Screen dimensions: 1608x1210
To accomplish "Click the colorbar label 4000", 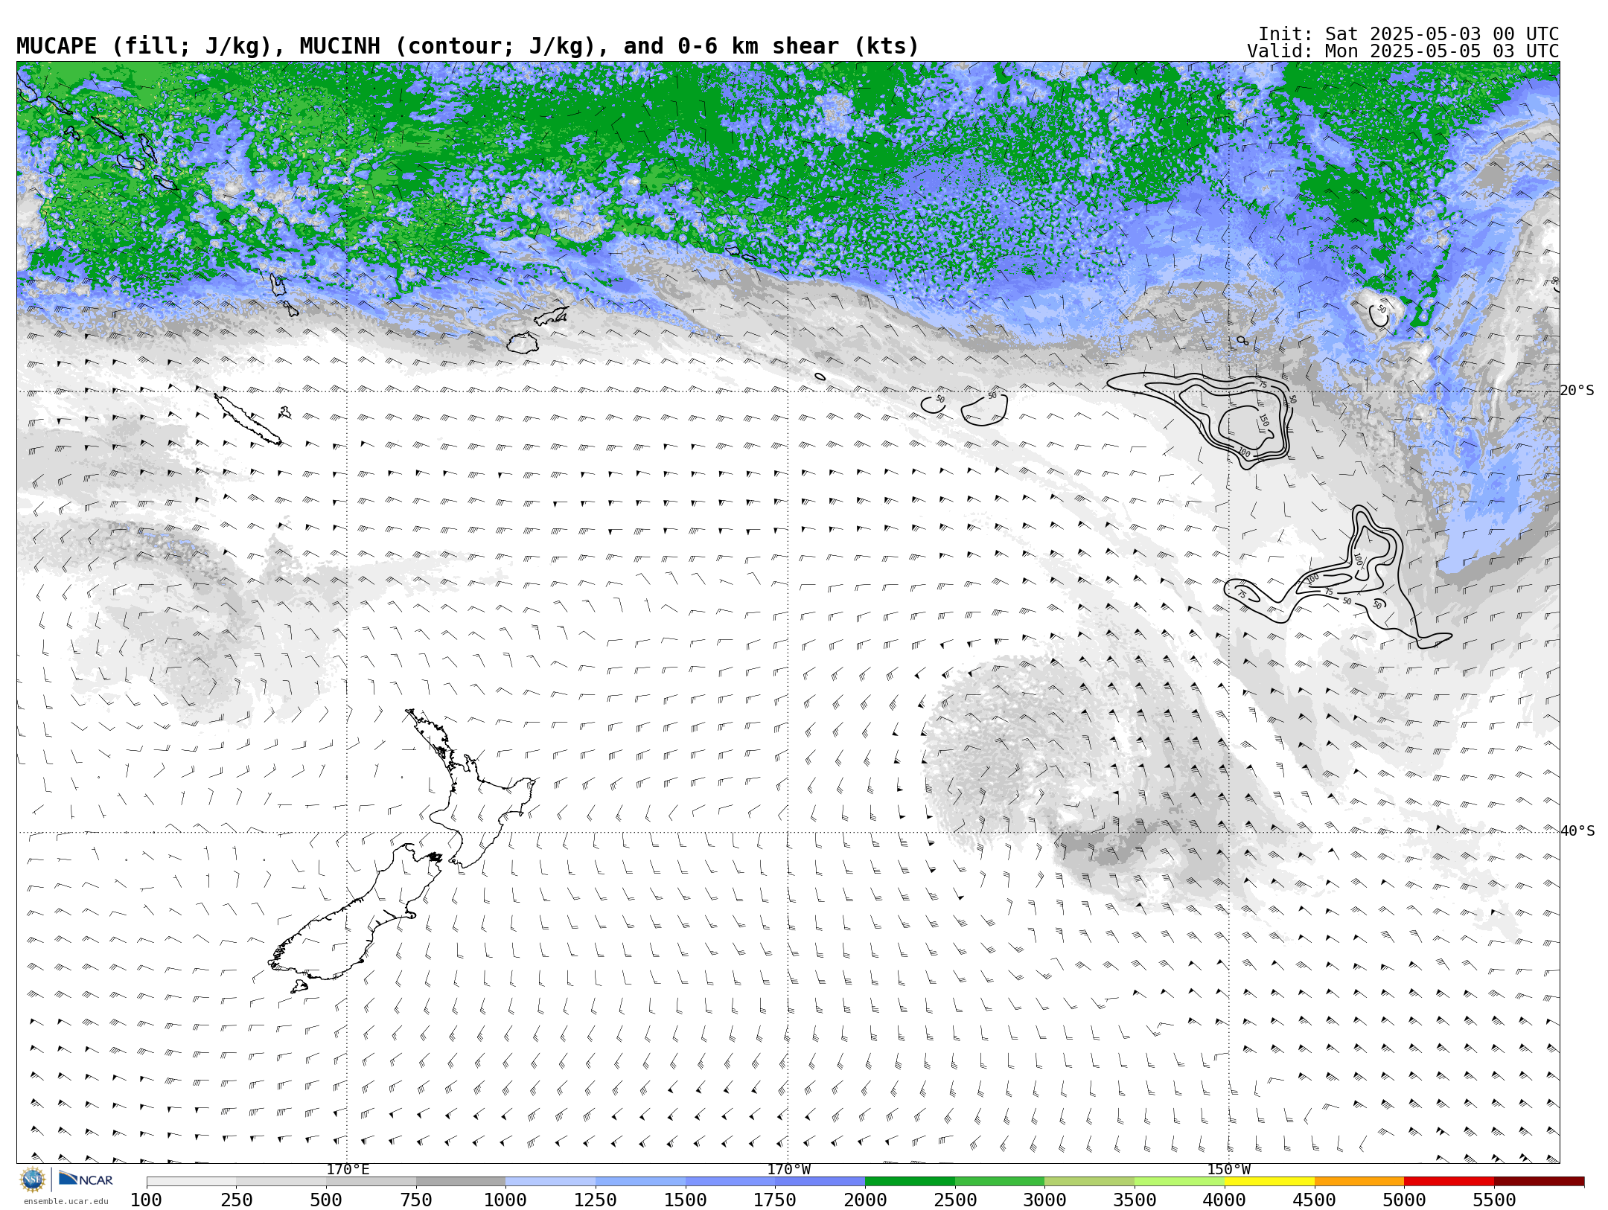I will pyautogui.click(x=1225, y=1200).
